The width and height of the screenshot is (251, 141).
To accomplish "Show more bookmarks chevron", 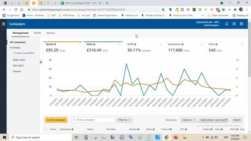I will pyautogui.click(x=203, y=15).
